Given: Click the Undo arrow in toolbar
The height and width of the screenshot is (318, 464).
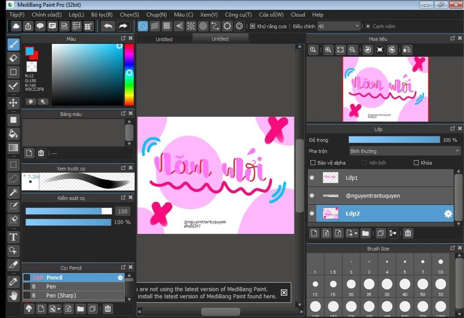Looking at the screenshot, I should point(108,26).
